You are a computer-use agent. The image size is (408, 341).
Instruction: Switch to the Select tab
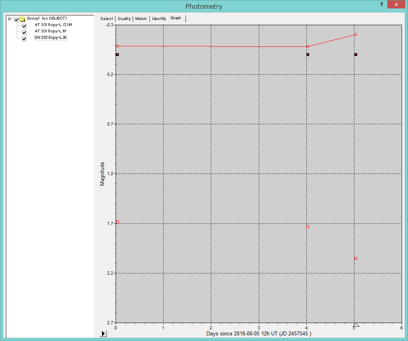coord(107,19)
